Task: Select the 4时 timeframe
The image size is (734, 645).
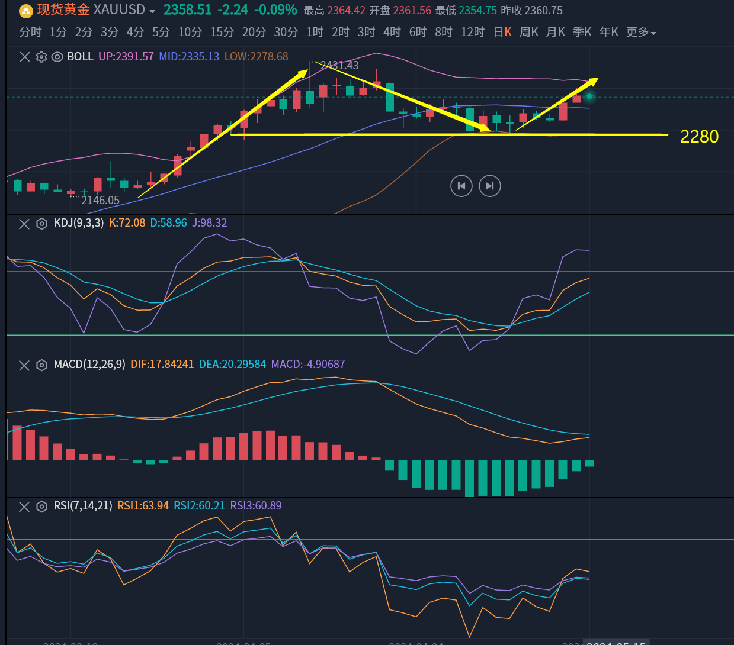Action: point(392,32)
